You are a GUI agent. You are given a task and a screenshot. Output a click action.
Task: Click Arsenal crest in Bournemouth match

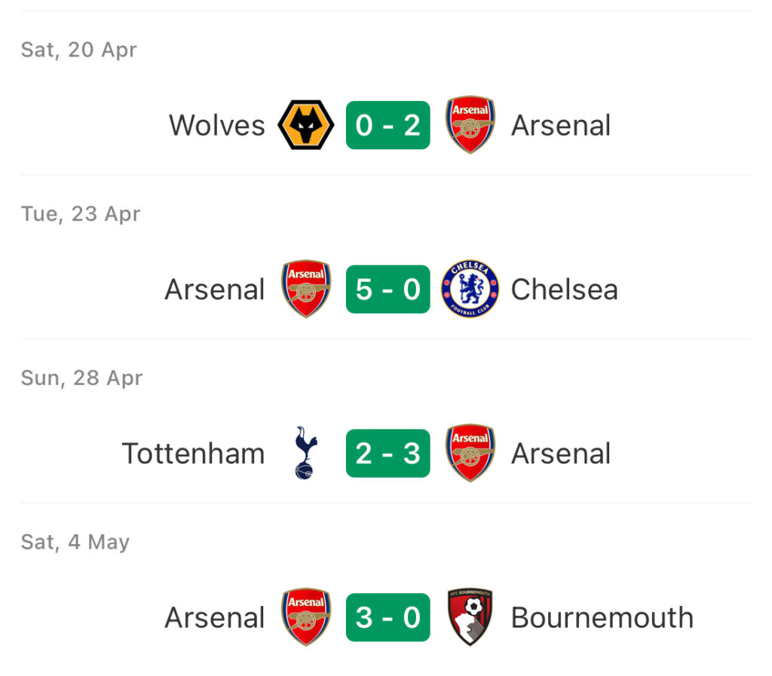click(x=306, y=617)
